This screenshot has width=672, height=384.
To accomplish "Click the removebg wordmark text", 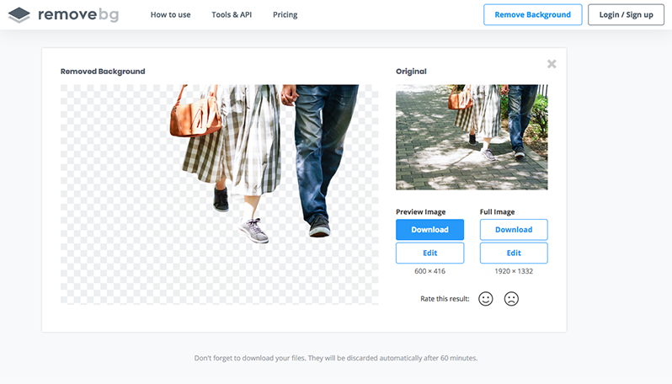I will tap(78, 14).
